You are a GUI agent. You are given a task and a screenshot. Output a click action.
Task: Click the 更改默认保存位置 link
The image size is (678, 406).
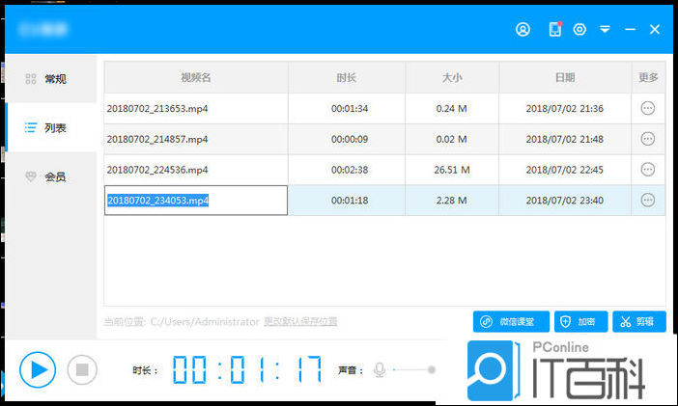300,321
